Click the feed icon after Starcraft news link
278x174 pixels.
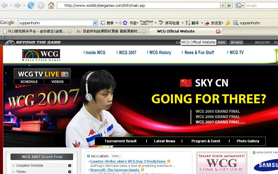point(142,170)
